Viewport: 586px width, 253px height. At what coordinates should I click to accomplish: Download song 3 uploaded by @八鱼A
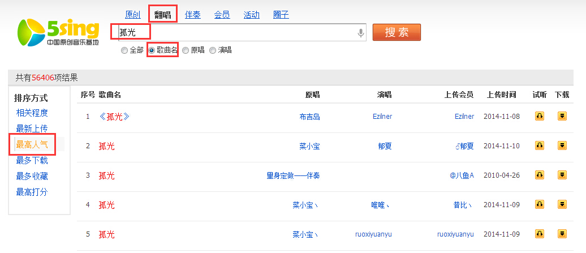pyautogui.click(x=562, y=175)
